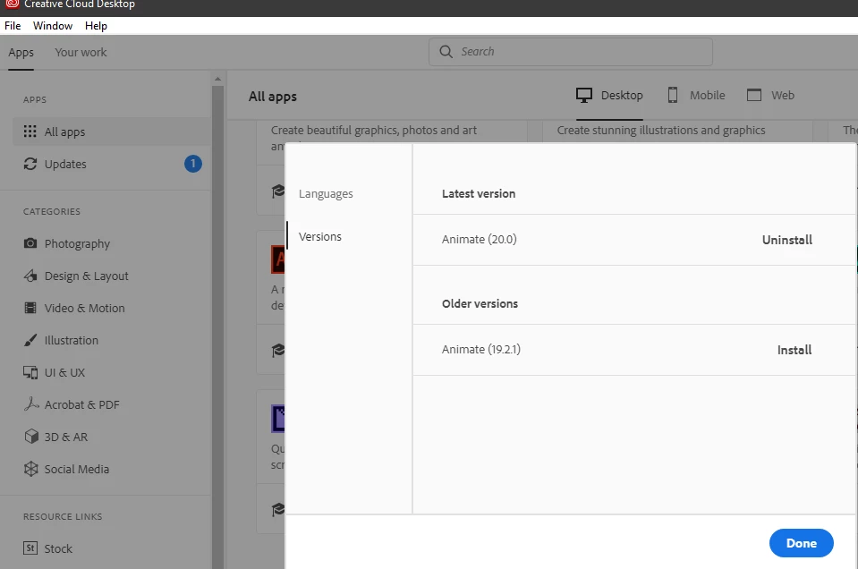Screen dimensions: 858x569
Task: Switch to the Apps tab
Action: point(21,53)
